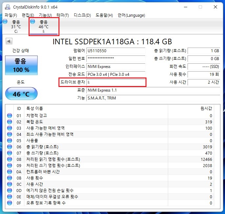This screenshot has width=225, height=214.
Task: Click the PCIe 3.0 x4 transfer mode field
Action: [x=116, y=75]
